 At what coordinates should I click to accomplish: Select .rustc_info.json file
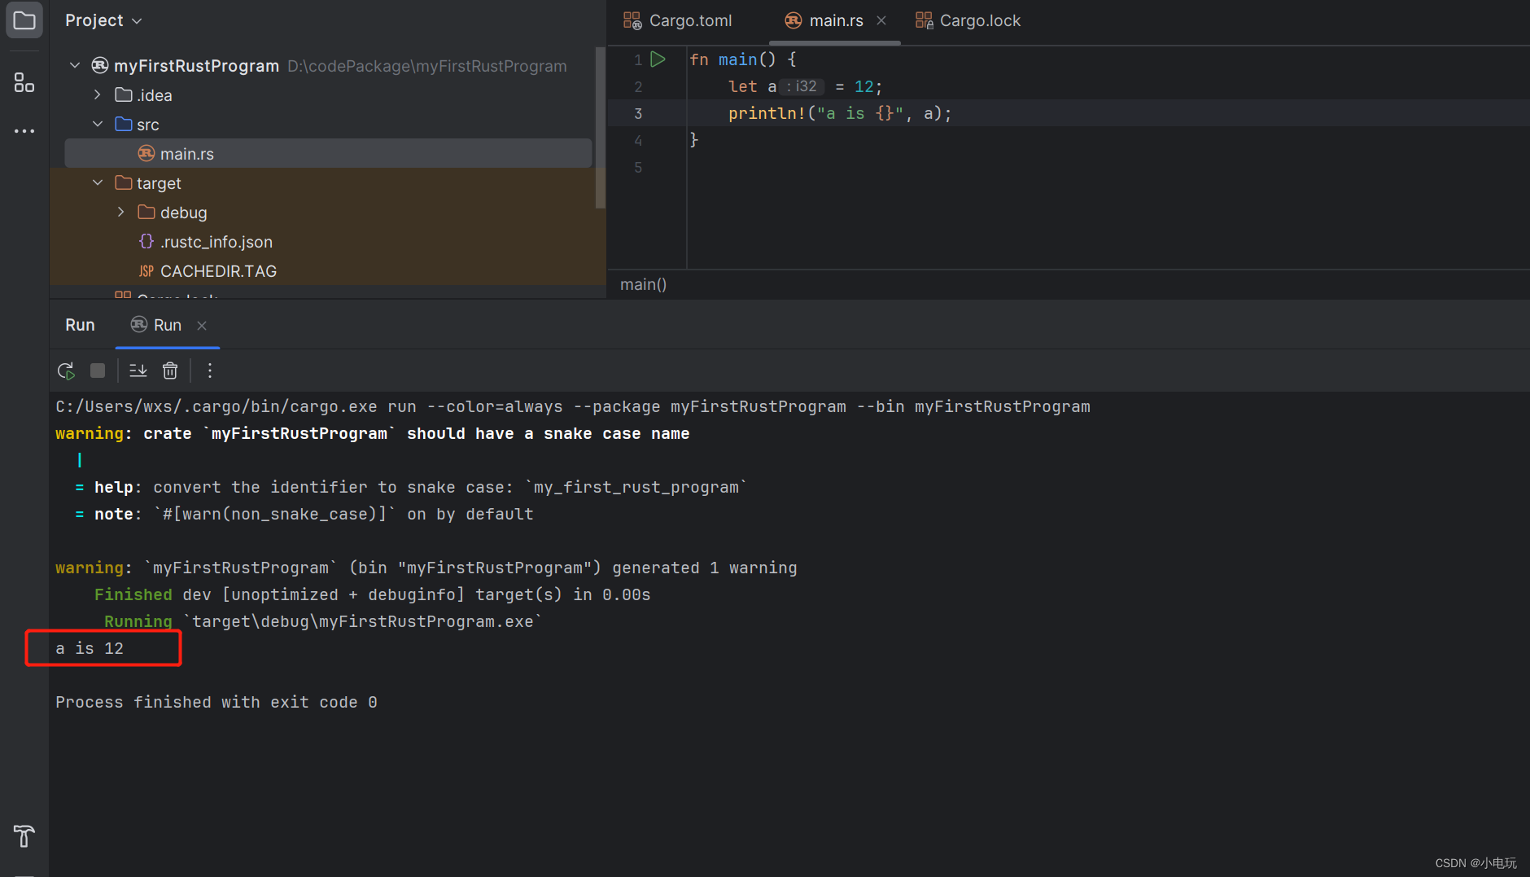click(x=328, y=241)
